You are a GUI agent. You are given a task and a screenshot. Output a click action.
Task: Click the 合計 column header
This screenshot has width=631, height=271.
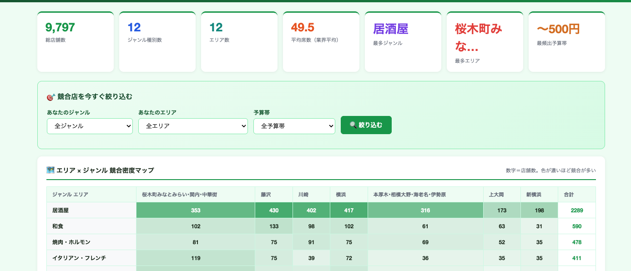(577, 195)
